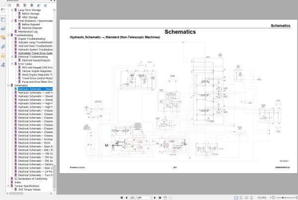The image size is (298, 200).
Task: Collapse the Schematics bookmark node
Action: point(8,85)
